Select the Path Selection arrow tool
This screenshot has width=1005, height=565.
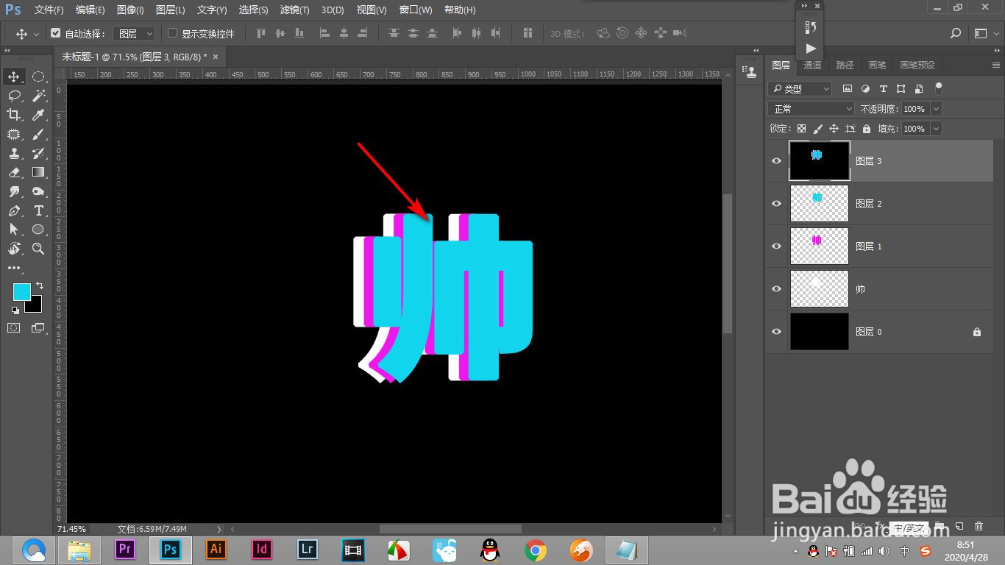click(x=14, y=230)
